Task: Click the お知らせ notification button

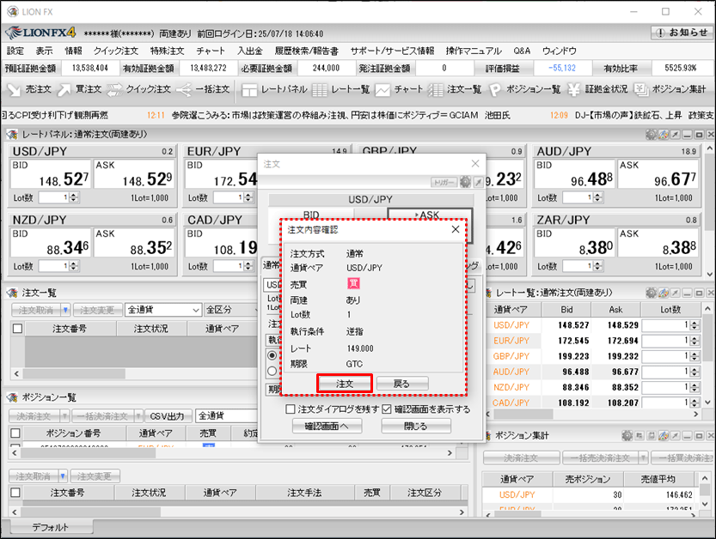Action: click(x=682, y=33)
